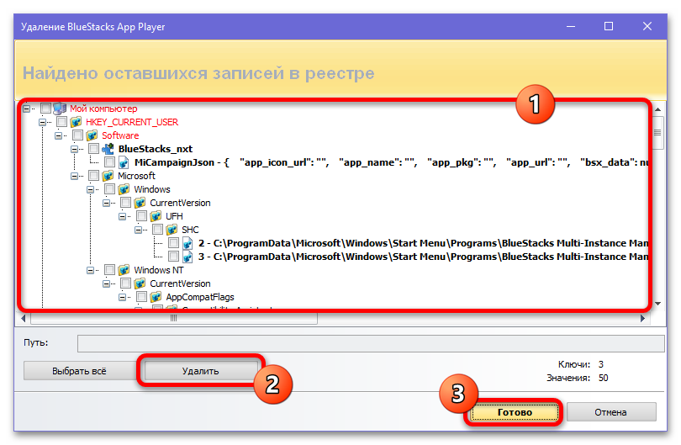Close the Удаление BlueStacks App Player window
Viewport: 681px width, 445px height.
tap(647, 27)
